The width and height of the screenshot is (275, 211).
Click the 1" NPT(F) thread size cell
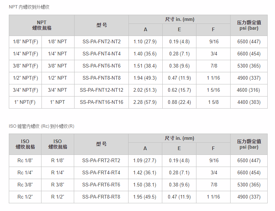pyautogui.click(x=25, y=102)
